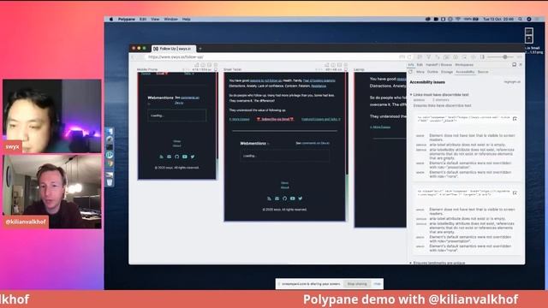Click the PNG file icon on the desktop

(x=529, y=36)
